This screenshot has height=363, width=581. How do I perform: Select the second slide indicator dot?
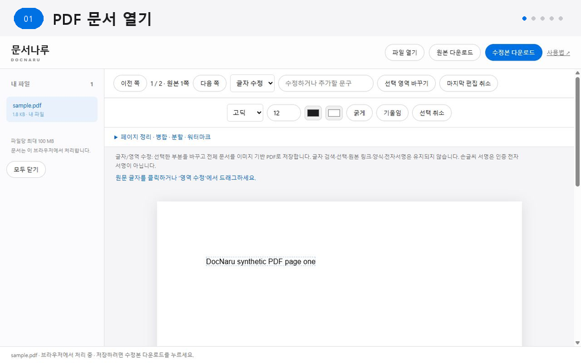[534, 19]
